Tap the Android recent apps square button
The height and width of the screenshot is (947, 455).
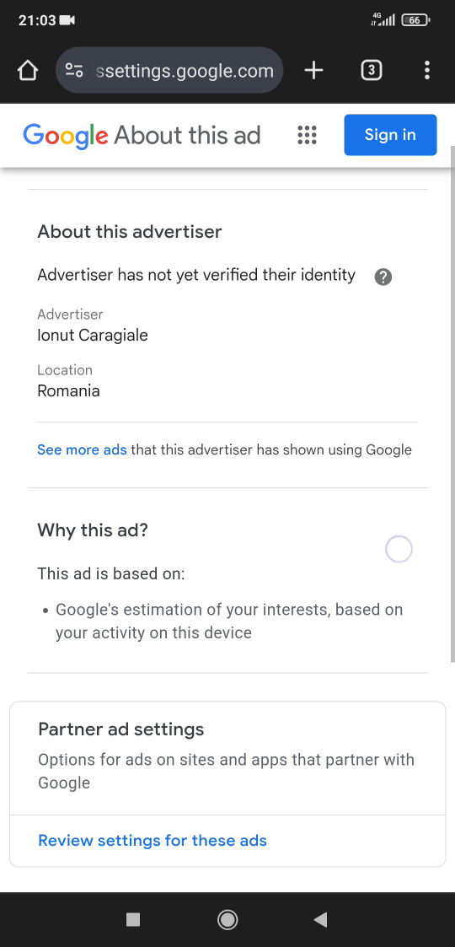133,920
